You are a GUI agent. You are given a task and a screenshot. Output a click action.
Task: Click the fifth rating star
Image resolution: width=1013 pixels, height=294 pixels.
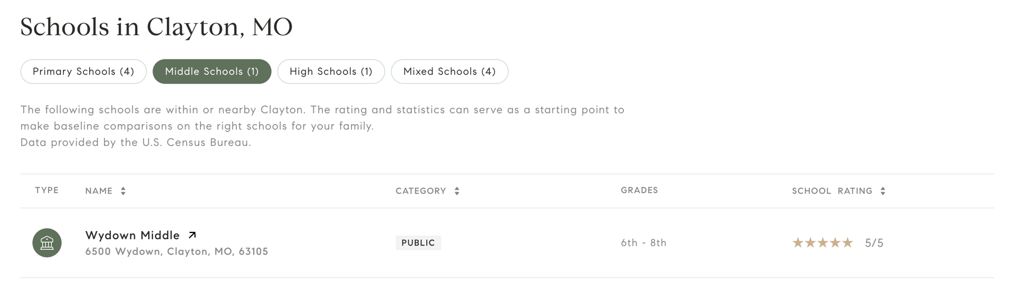coord(847,242)
